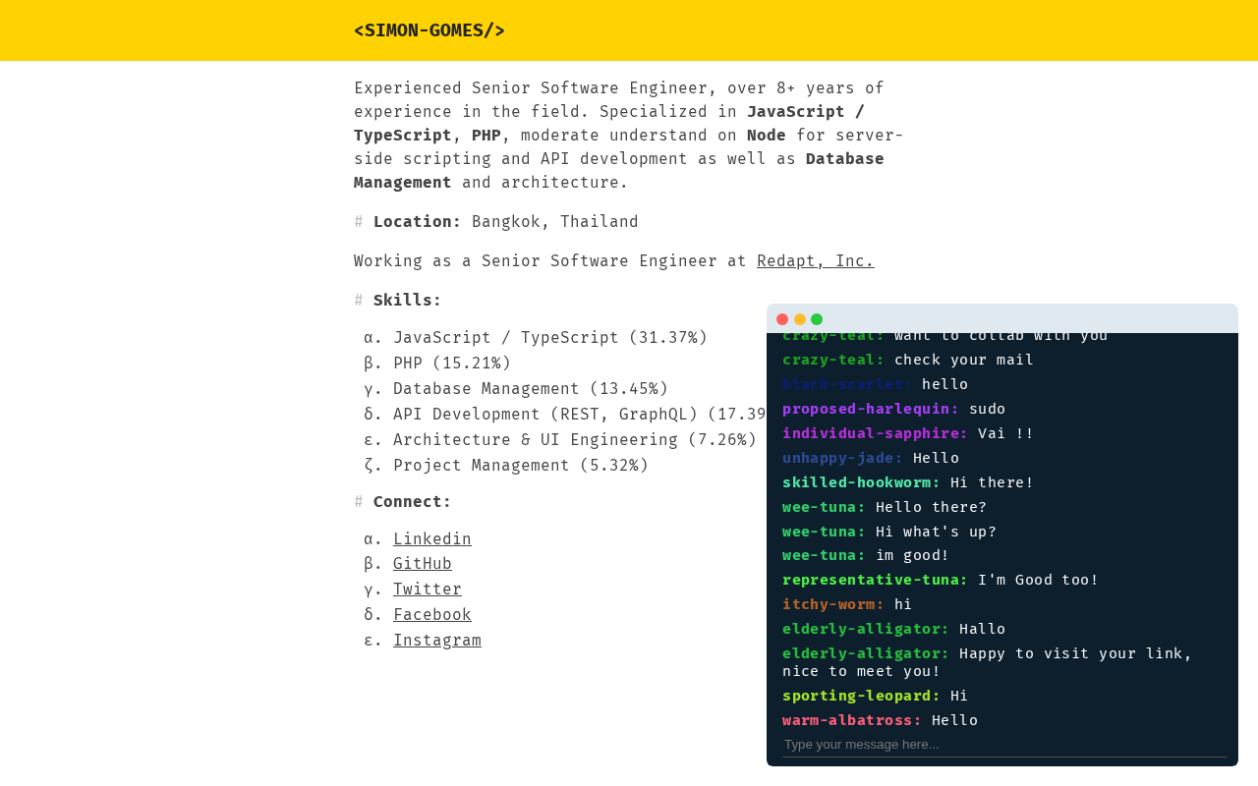Image resolution: width=1258 pixels, height=786 pixels.
Task: Click the 'individual-sapphire:' username in chat
Action: tap(876, 433)
